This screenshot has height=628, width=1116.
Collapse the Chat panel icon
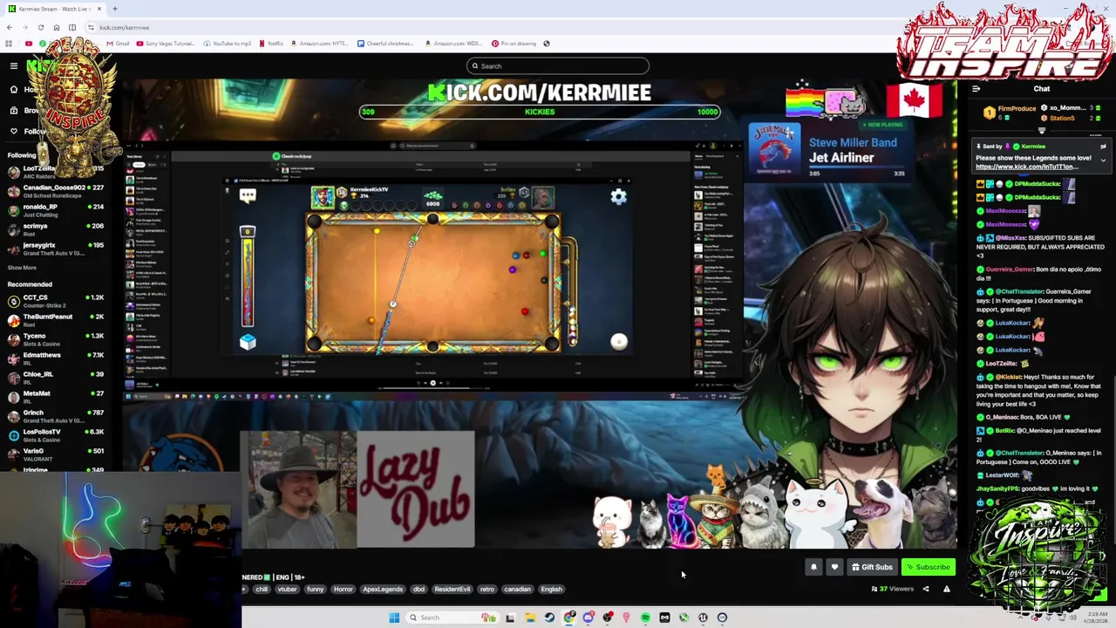pos(976,89)
